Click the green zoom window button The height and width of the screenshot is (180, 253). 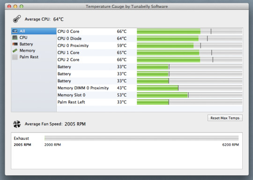tap(21, 7)
